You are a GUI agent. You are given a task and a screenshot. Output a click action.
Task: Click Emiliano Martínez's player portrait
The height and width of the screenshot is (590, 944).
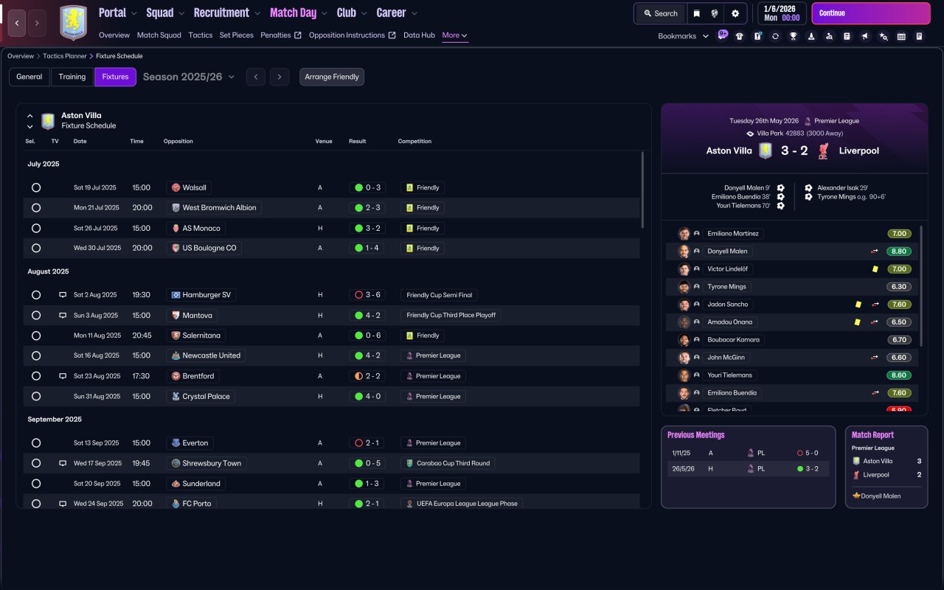(x=684, y=234)
